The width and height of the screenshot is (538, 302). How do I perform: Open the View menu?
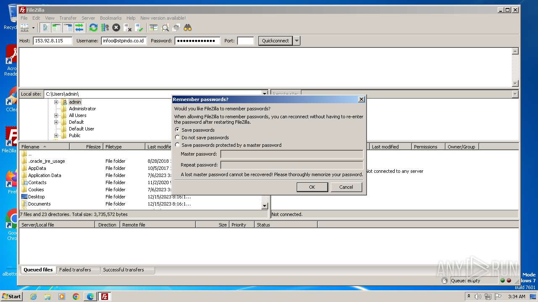[50, 18]
